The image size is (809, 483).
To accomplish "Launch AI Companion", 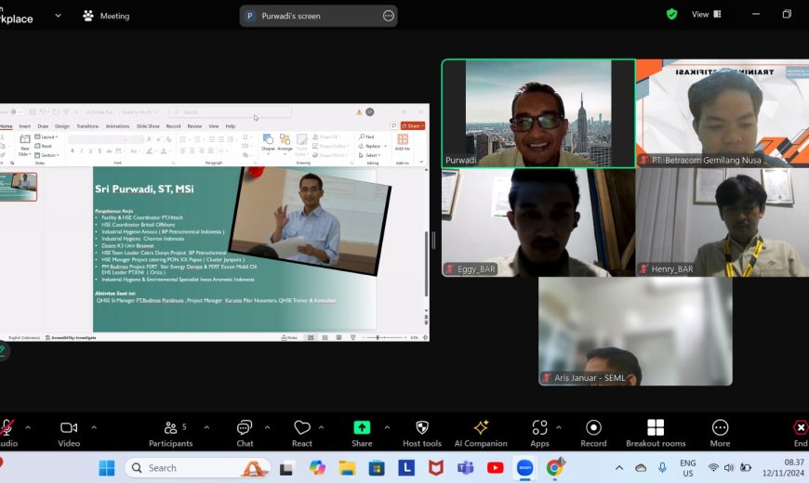I will coord(481,434).
